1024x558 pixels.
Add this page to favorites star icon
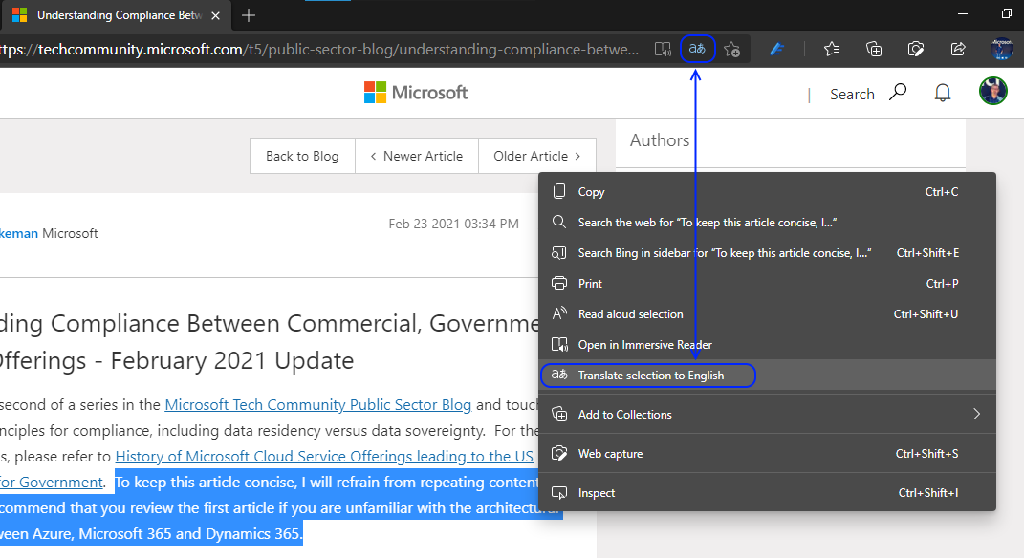(x=732, y=49)
